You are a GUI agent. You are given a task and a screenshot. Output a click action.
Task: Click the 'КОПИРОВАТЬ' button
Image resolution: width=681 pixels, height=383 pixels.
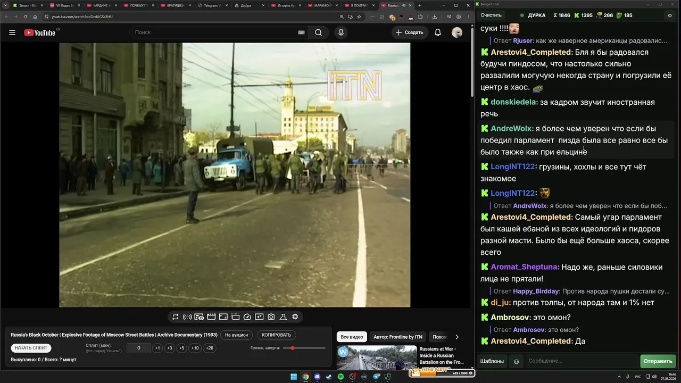click(277, 335)
